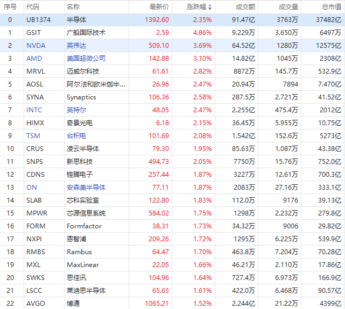This screenshot has width=345, height=309.
Task: Select the UB1374 半导体 sector row
Action: [172, 20]
